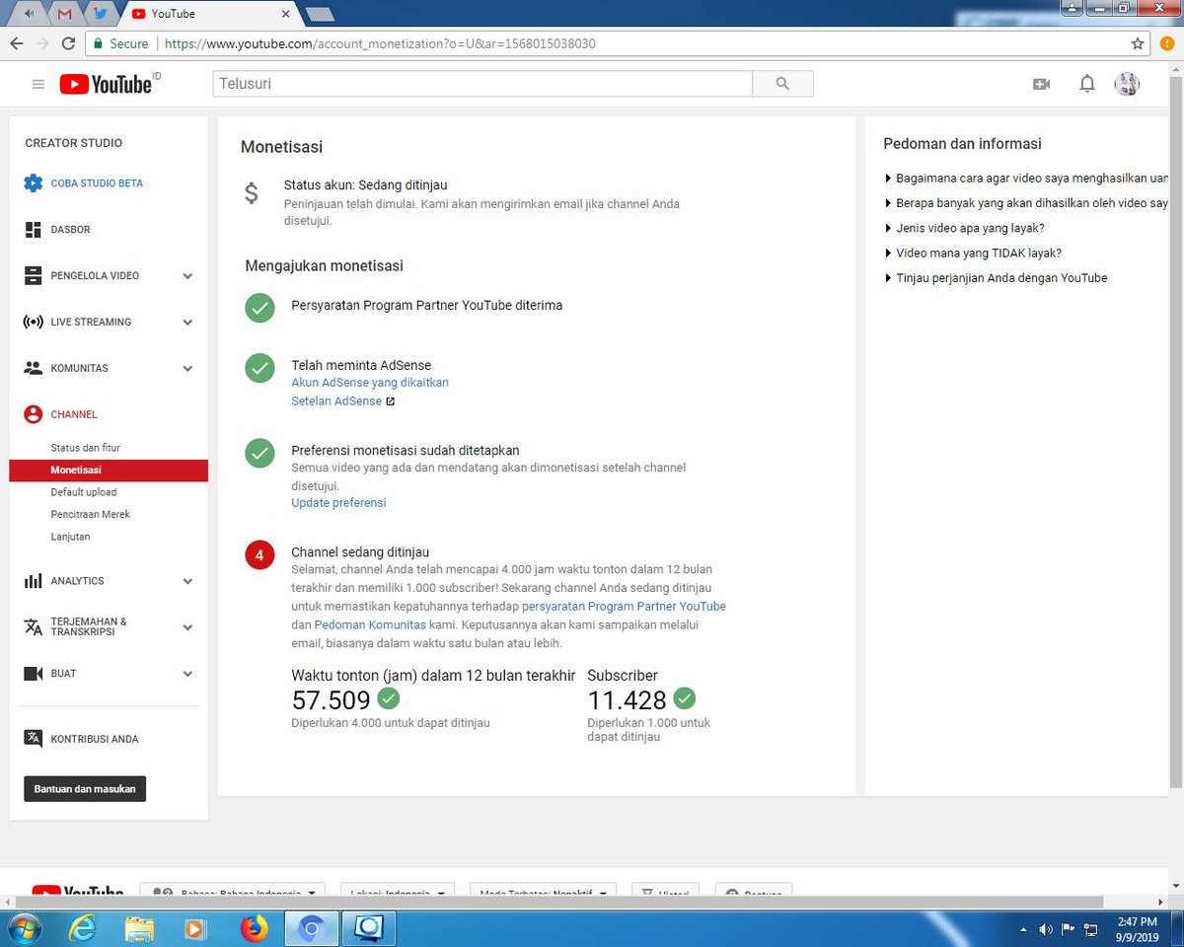Expand the Terjemahan & Transkripsi section
This screenshot has height=947, width=1184.
click(x=187, y=626)
